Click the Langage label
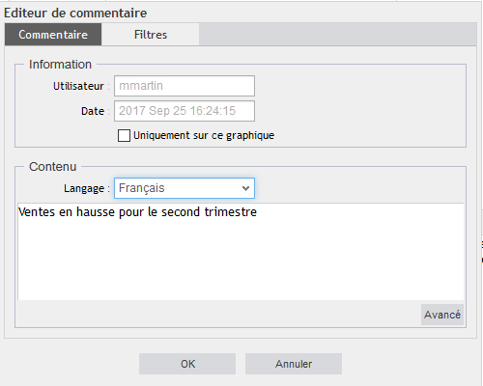Viewport: 483px width, 386px height. [x=84, y=188]
